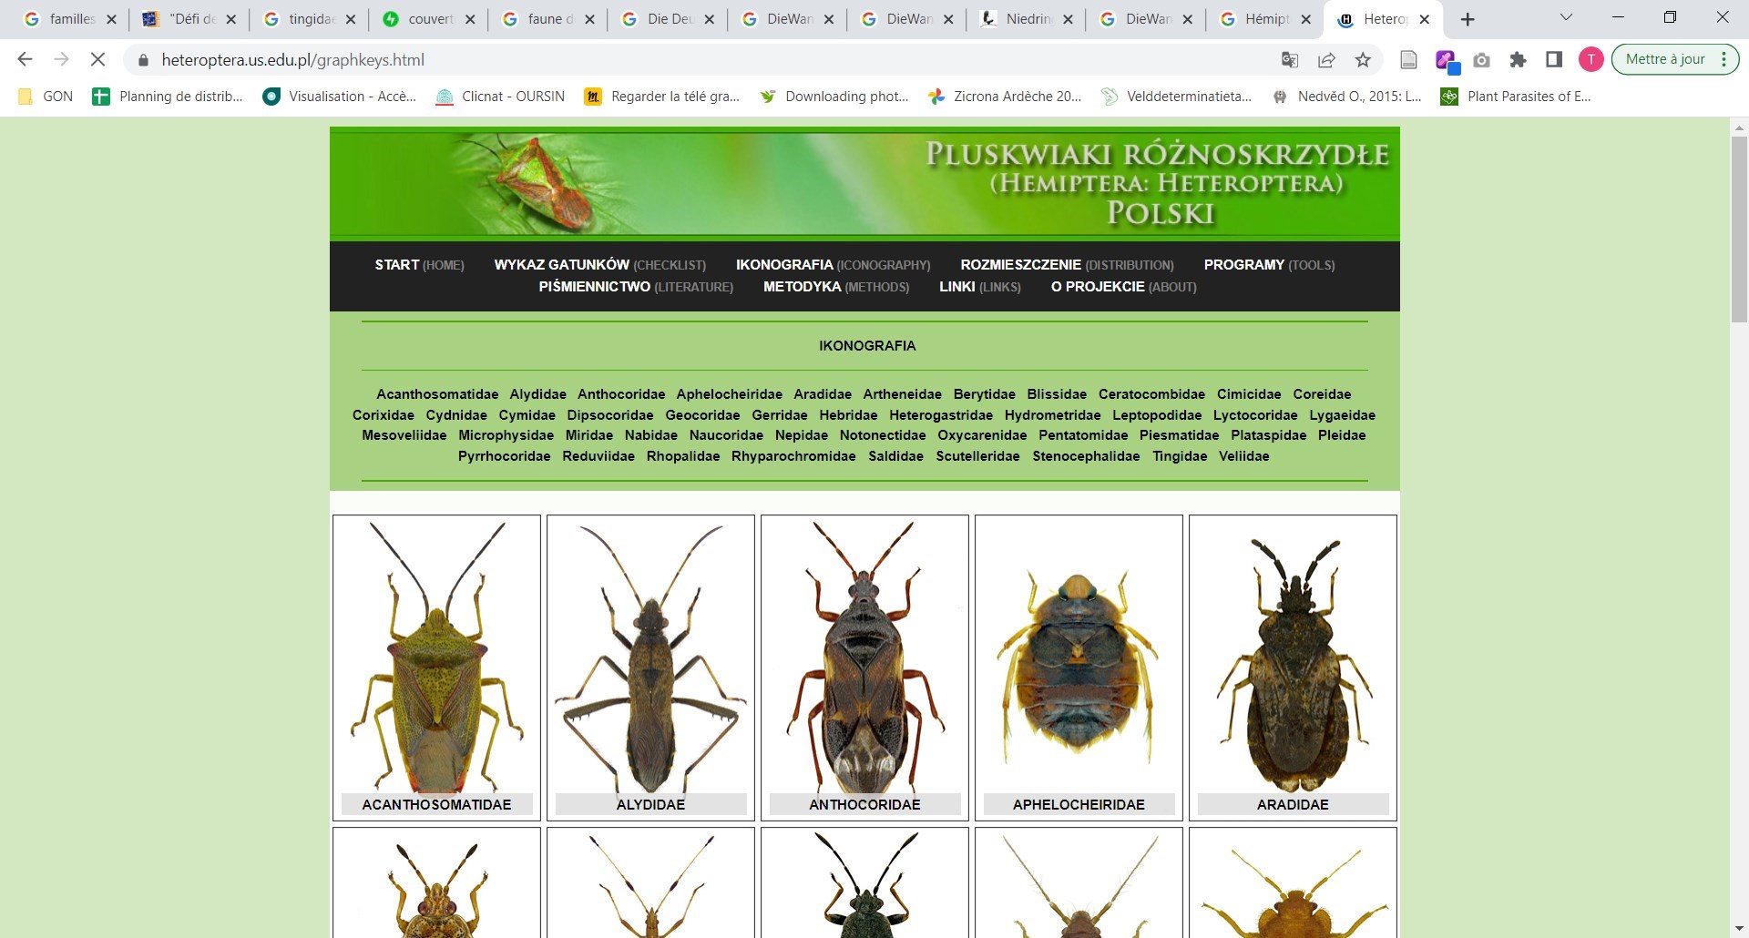Switch to the "Die Deu" tab
1749x938 pixels.
(668, 19)
